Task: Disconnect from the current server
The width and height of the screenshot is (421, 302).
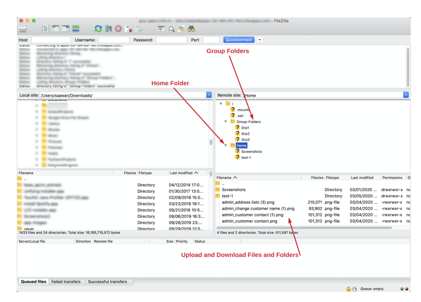Action: (x=128, y=29)
